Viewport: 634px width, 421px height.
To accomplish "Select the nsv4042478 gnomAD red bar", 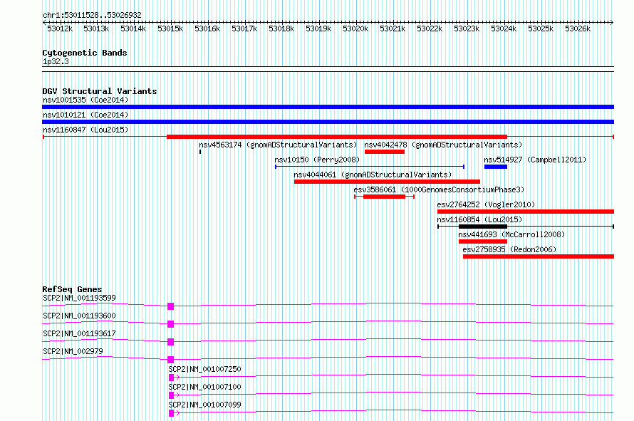I will click(385, 152).
